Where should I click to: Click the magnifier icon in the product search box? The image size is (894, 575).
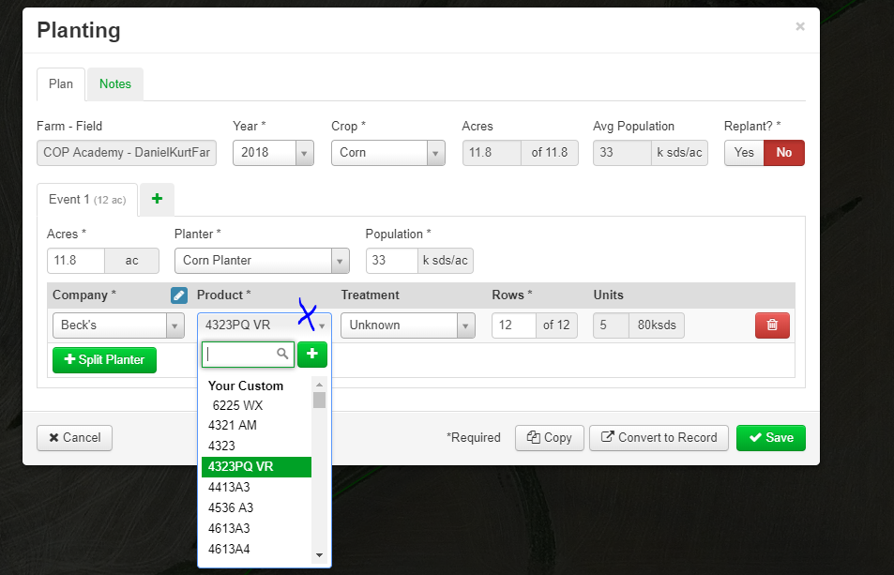[x=282, y=354]
